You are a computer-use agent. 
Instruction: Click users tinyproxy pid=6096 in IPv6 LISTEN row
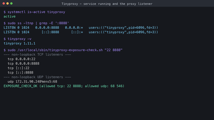(123, 32)
